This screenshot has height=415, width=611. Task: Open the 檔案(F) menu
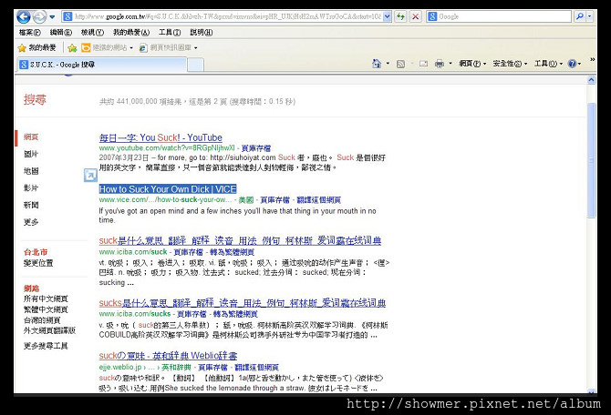point(29,32)
